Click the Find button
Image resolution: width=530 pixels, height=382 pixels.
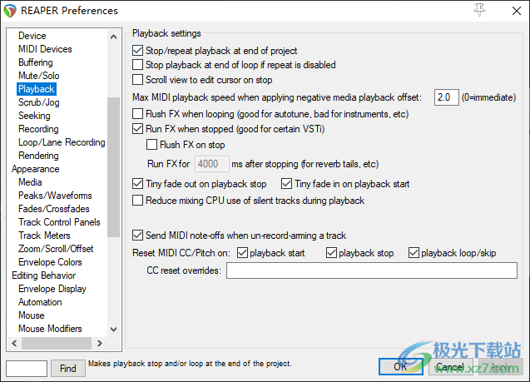click(x=67, y=368)
